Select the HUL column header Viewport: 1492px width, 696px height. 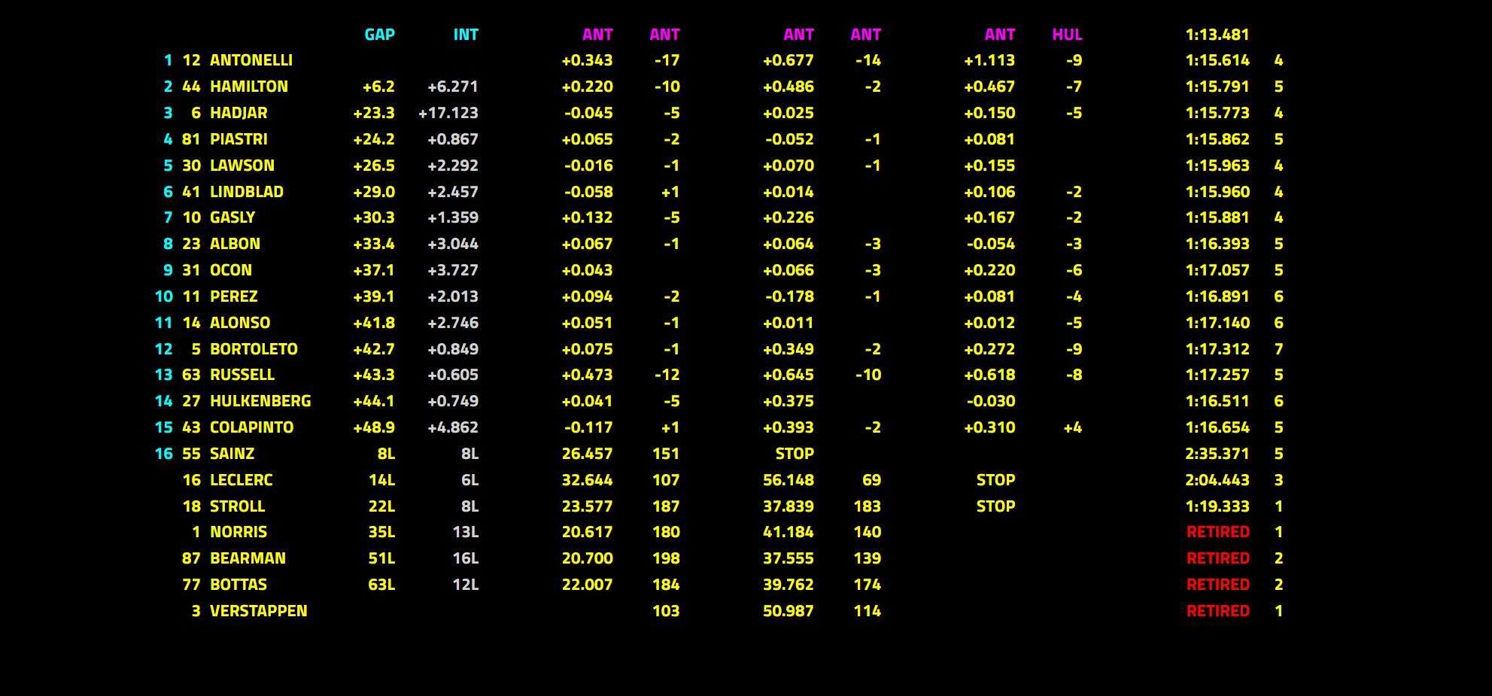tap(1067, 35)
